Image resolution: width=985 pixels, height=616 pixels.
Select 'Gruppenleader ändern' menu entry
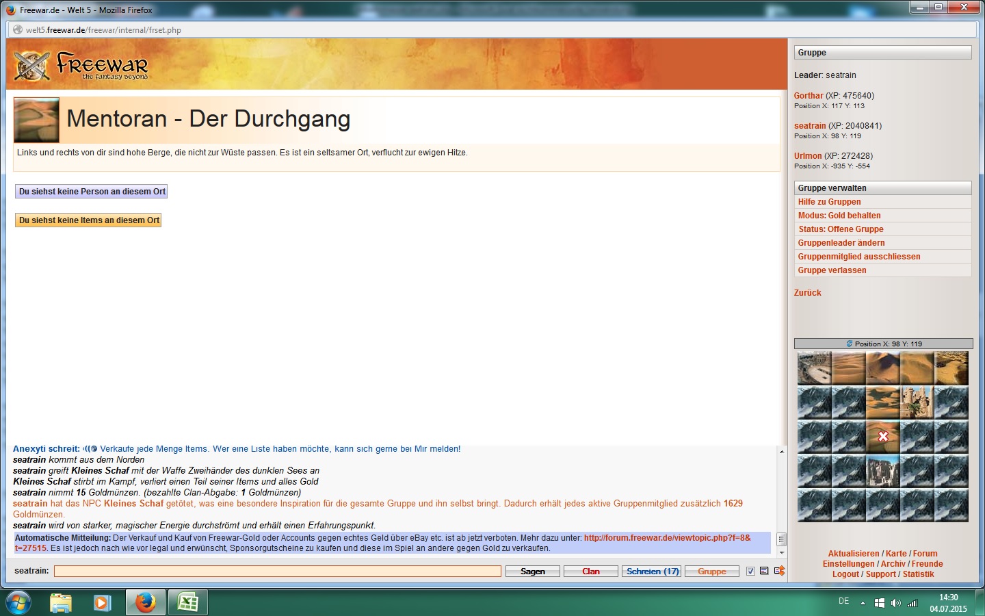click(841, 243)
